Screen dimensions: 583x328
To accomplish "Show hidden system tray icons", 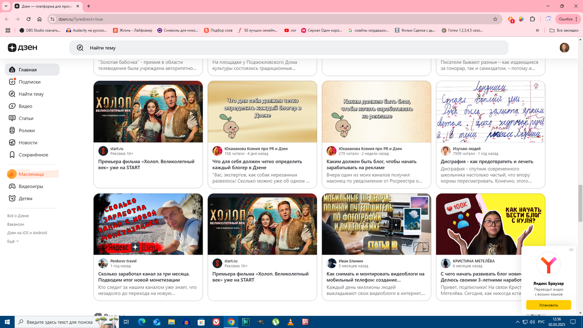I will 518,322.
